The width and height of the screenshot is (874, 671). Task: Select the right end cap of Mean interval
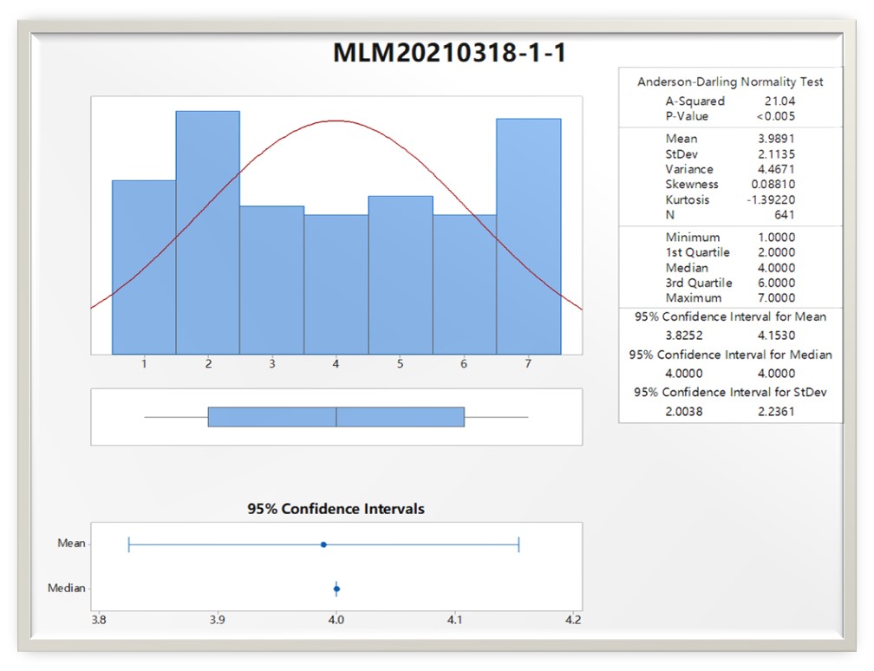pos(519,544)
